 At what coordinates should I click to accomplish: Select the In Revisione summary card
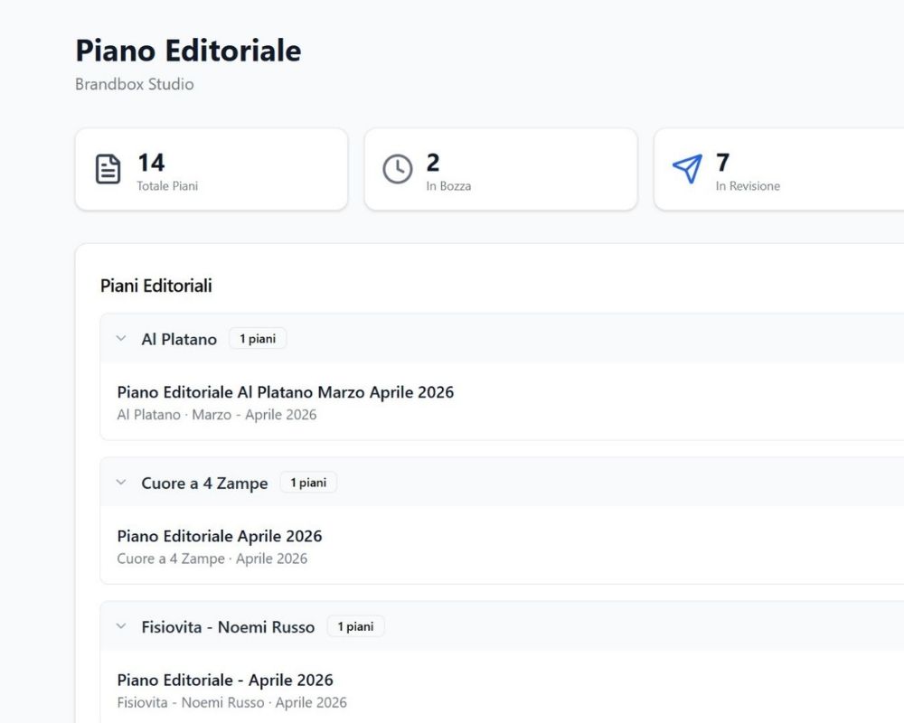tap(779, 169)
